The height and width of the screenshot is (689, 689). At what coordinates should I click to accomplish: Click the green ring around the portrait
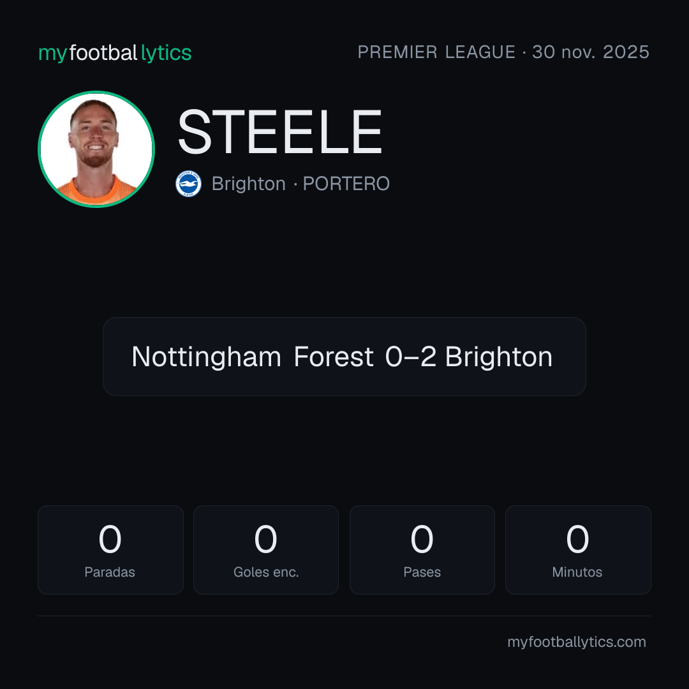pyautogui.click(x=96, y=93)
